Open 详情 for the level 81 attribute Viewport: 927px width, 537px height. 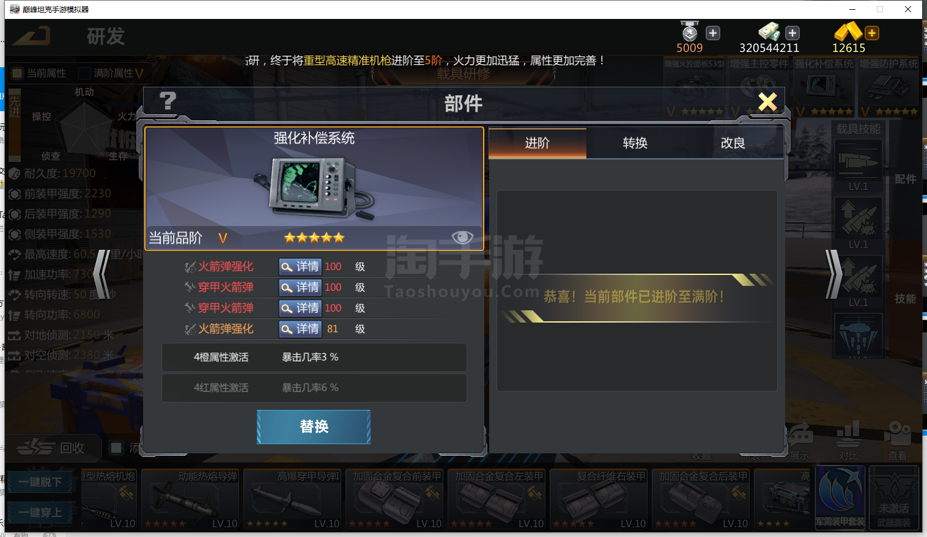point(300,329)
